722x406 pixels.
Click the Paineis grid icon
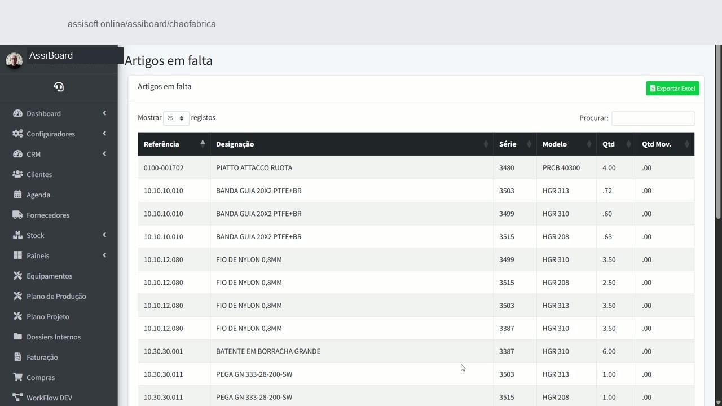[17, 255]
